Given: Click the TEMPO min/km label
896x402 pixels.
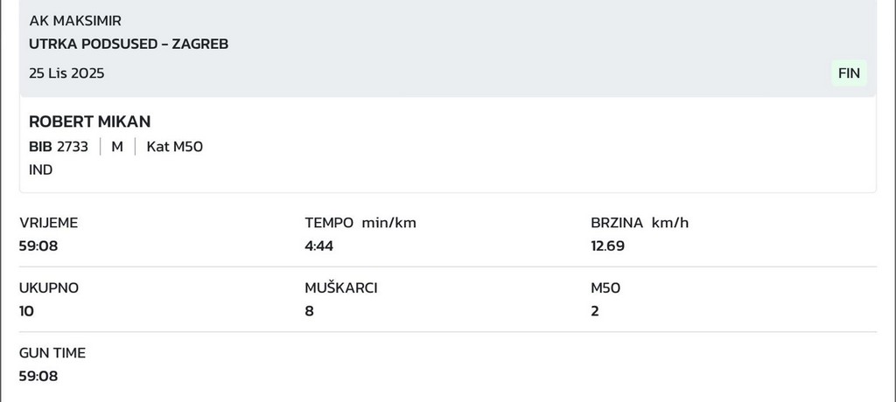Looking at the screenshot, I should coord(360,223).
